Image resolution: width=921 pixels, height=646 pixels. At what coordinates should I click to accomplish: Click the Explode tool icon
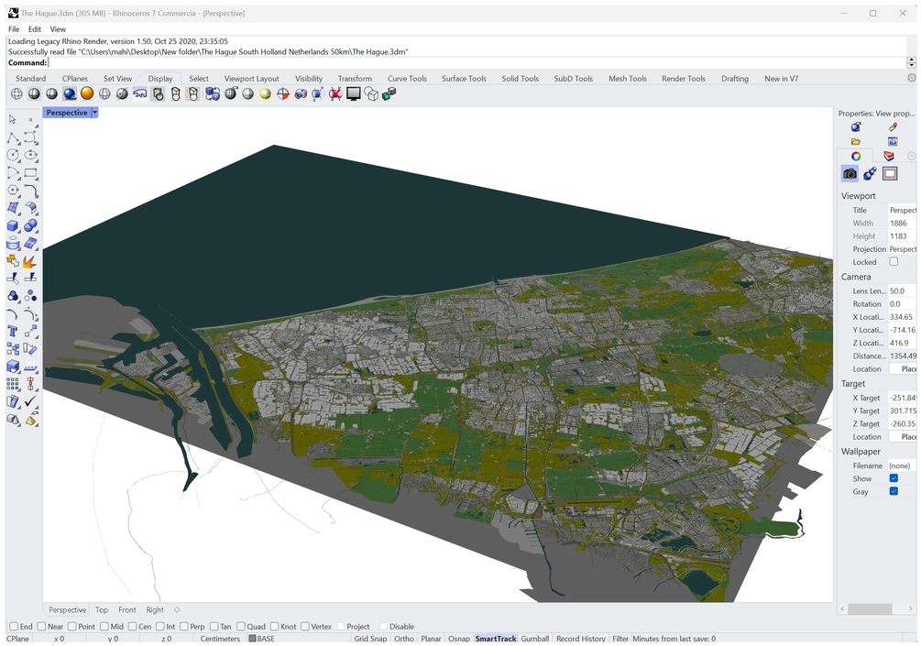pos(30,261)
